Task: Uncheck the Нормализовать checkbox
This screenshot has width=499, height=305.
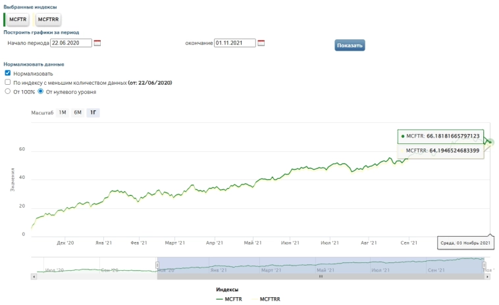Action: coord(8,73)
